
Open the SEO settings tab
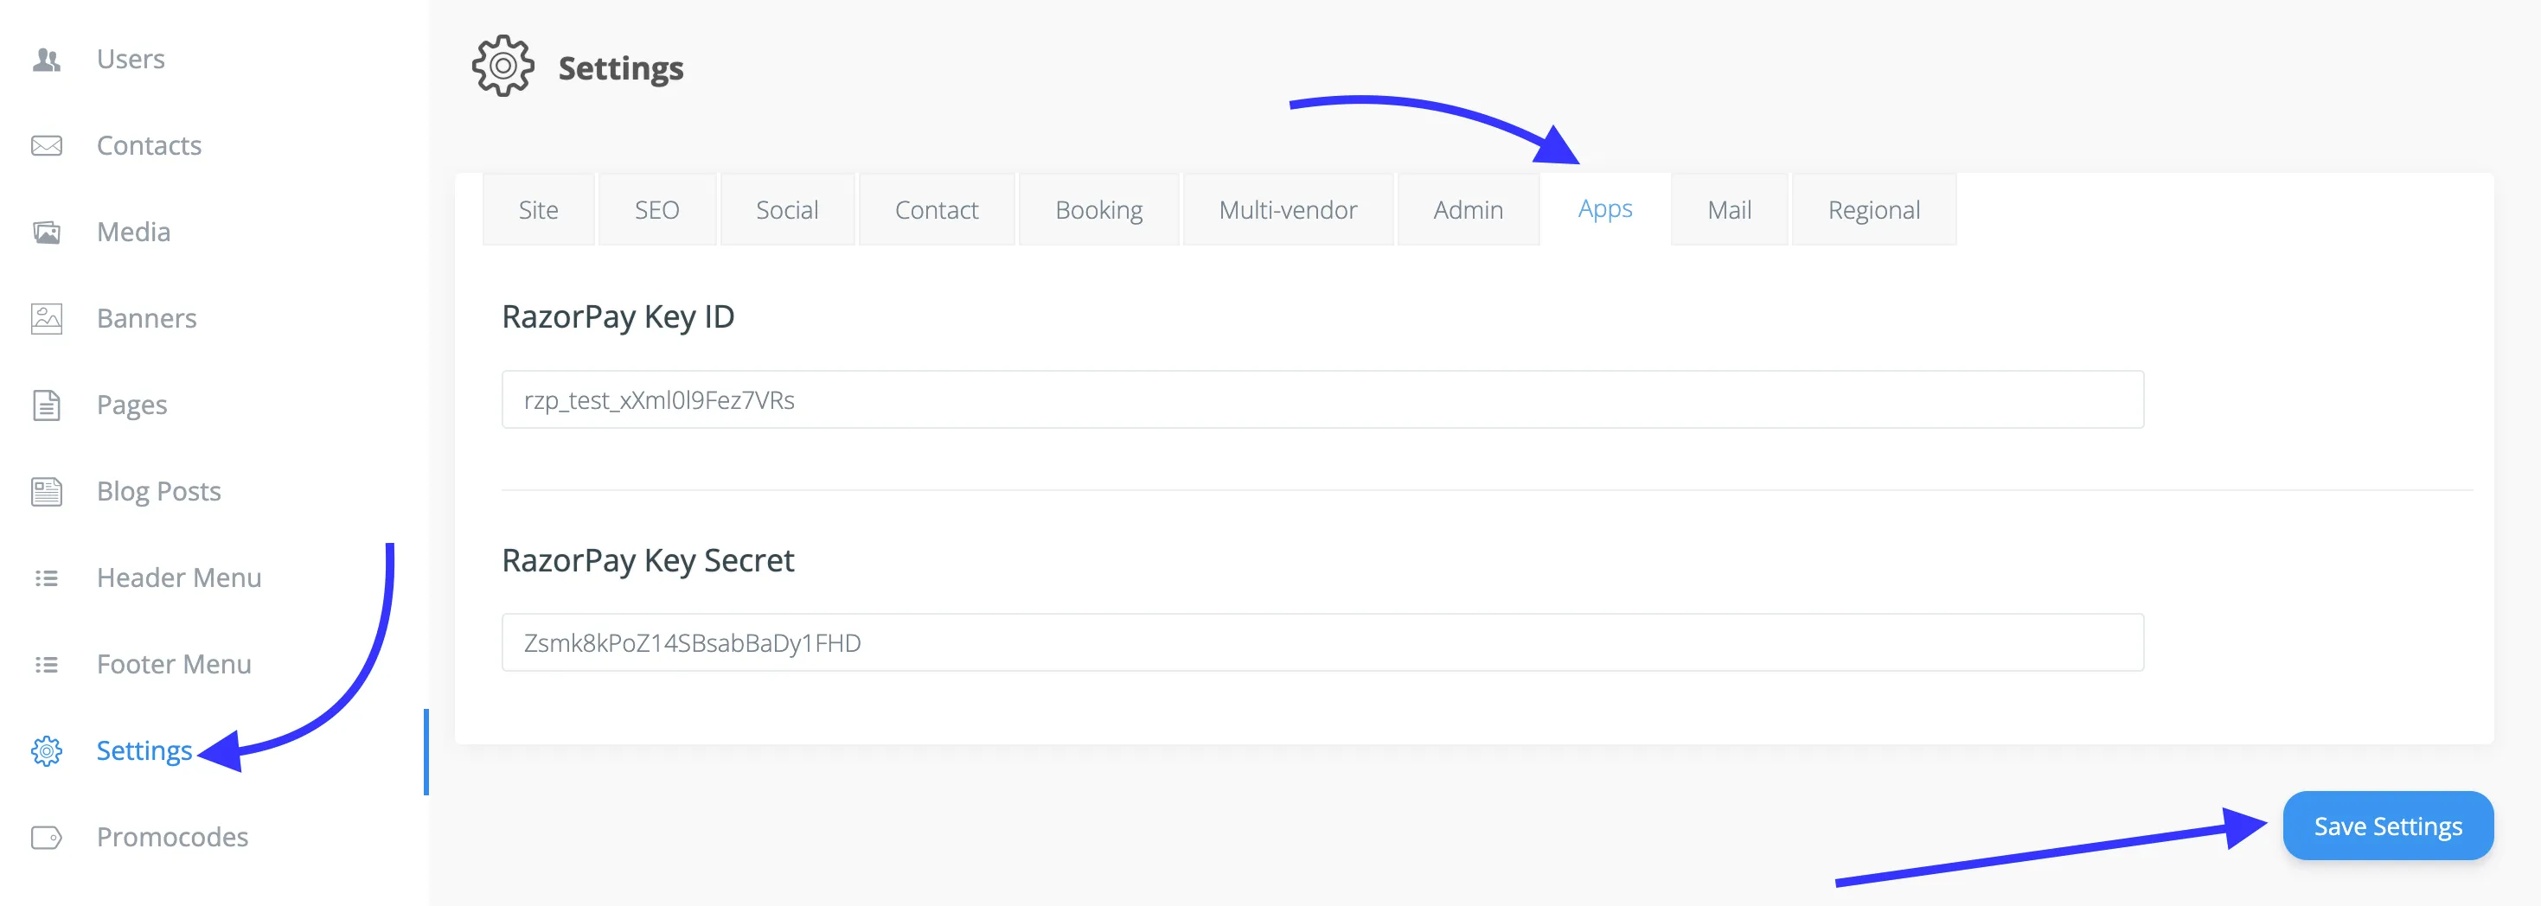pos(657,210)
